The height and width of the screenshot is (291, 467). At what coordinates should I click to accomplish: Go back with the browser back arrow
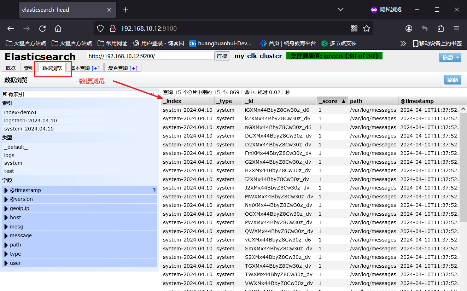[11, 29]
